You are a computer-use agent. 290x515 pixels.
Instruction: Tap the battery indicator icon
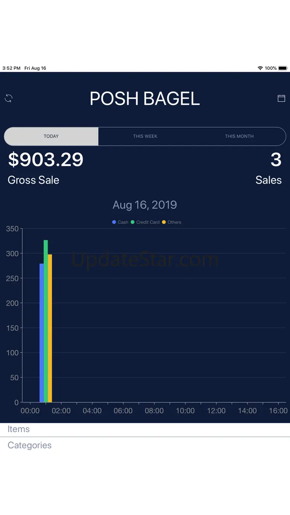click(283, 68)
